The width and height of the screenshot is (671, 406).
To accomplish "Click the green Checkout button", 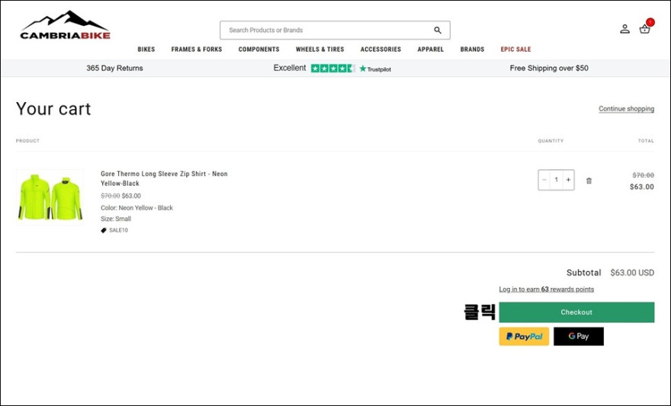I will [x=576, y=312].
